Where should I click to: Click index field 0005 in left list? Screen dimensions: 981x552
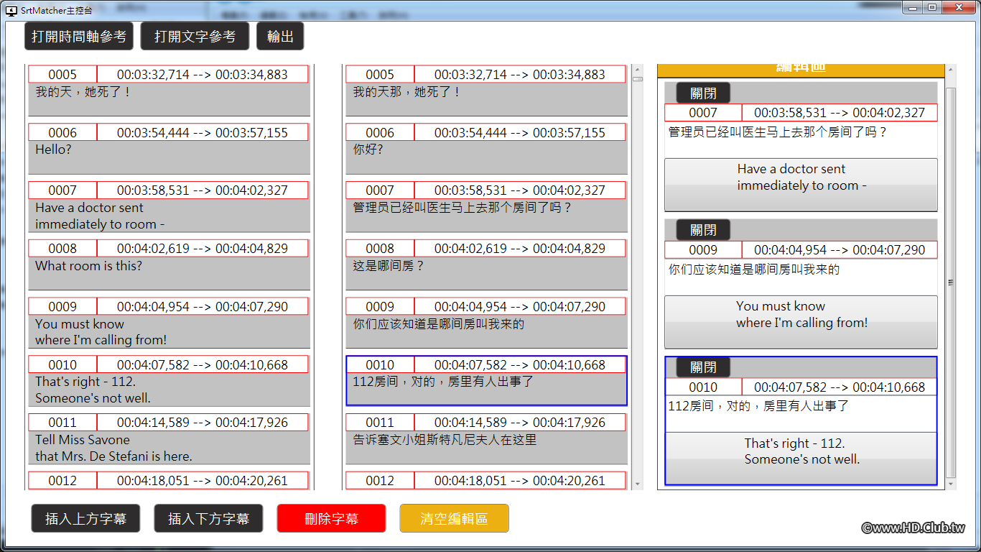[62, 74]
